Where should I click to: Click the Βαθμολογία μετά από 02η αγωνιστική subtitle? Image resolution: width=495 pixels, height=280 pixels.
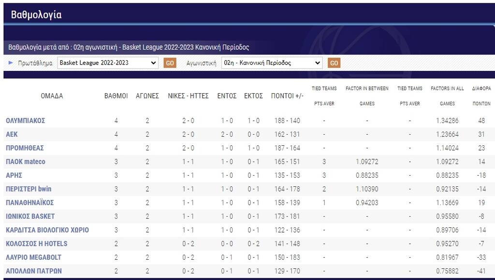tap(129, 47)
